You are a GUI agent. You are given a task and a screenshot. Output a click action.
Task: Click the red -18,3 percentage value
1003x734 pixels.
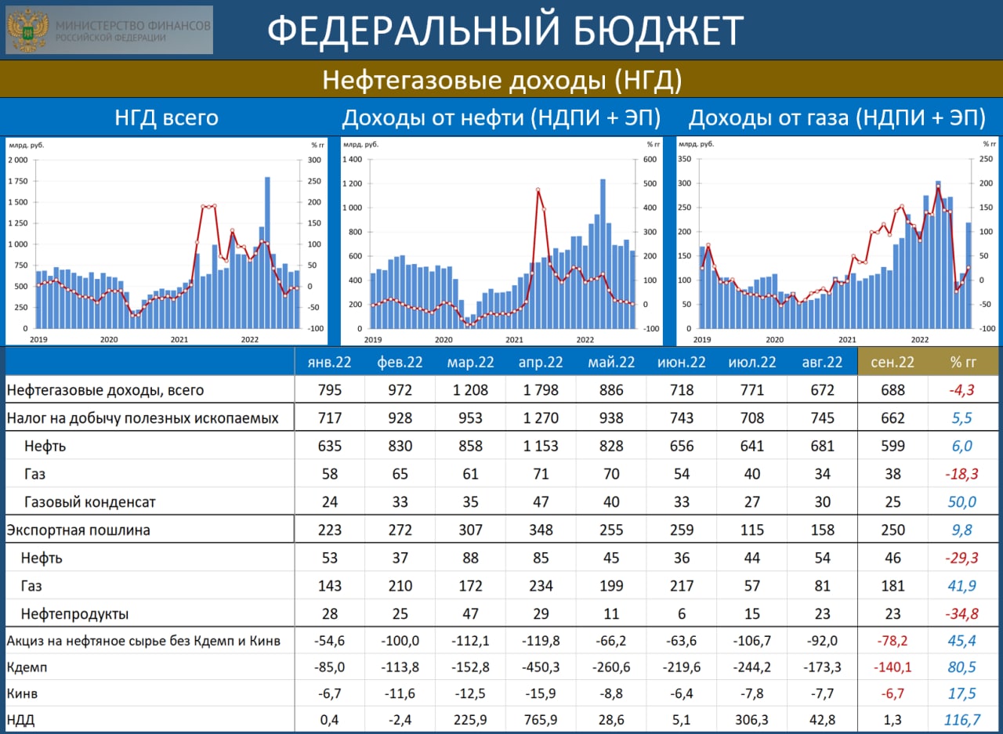[x=962, y=475]
